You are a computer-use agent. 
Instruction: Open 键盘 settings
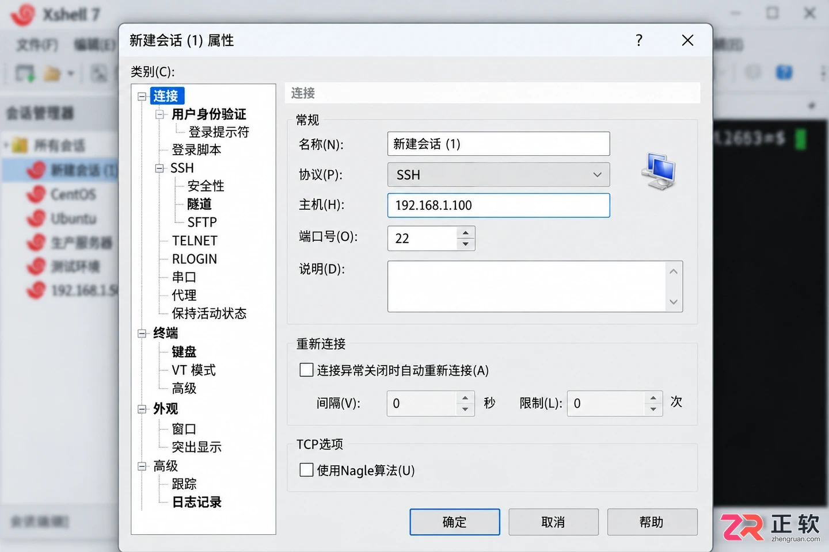tap(184, 352)
